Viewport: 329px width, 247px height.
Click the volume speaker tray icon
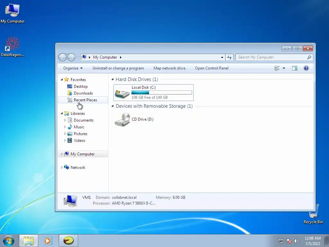(296, 241)
